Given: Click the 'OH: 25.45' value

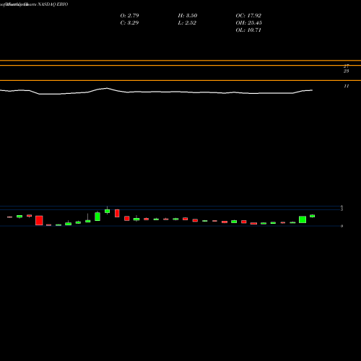Looking at the screenshot, I should (248, 23).
